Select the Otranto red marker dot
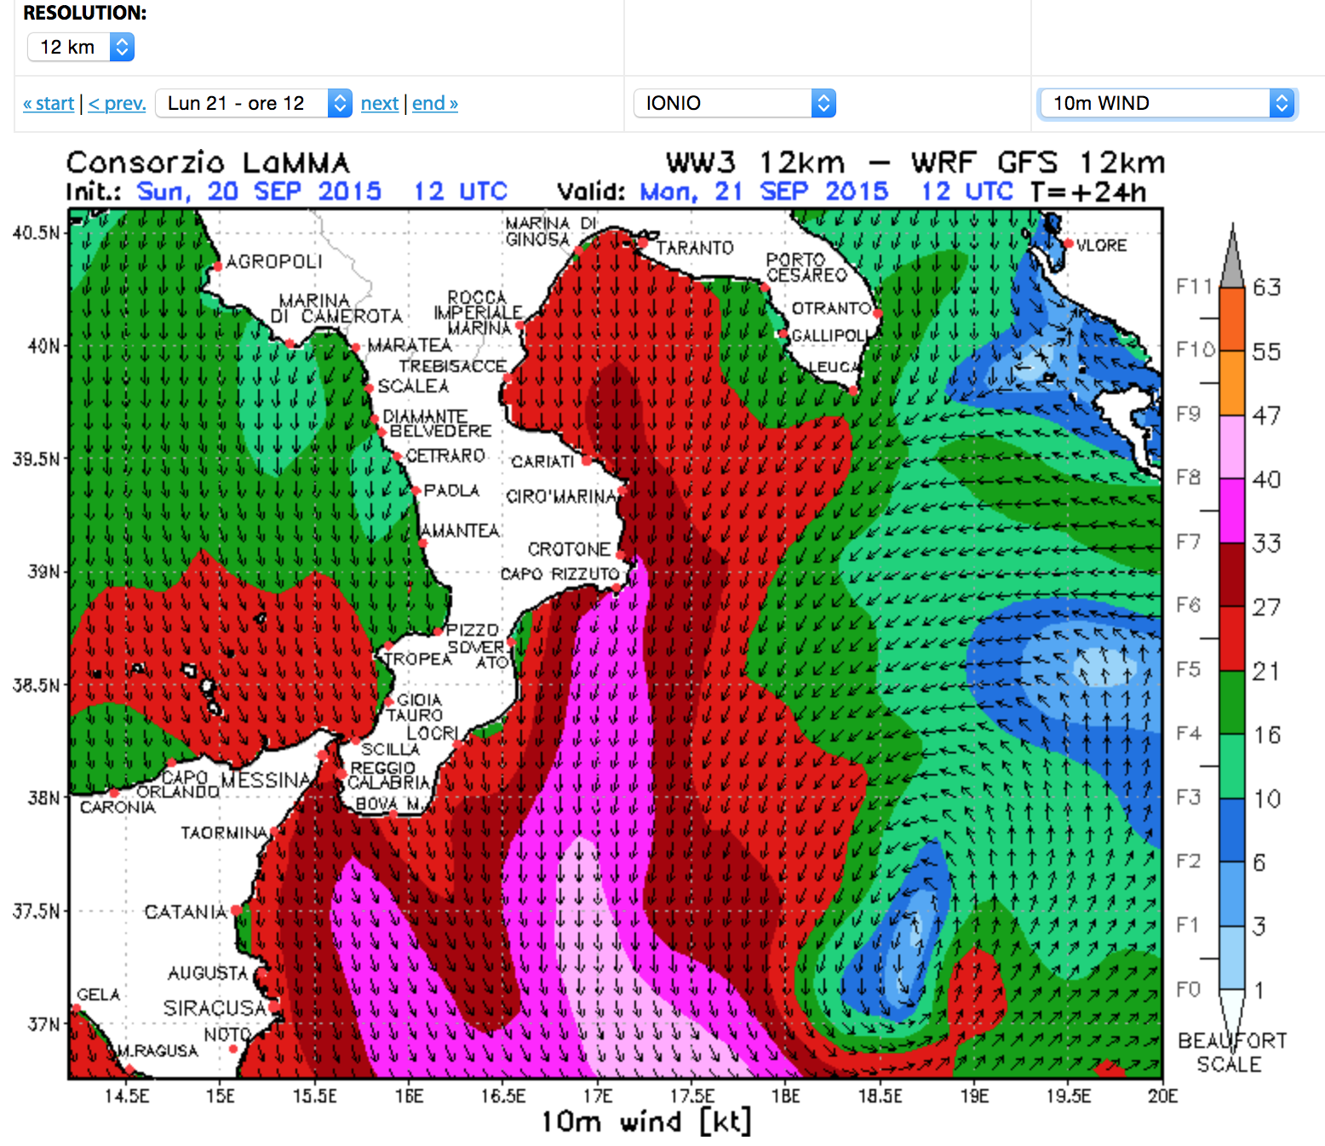The height and width of the screenshot is (1146, 1325). (877, 313)
